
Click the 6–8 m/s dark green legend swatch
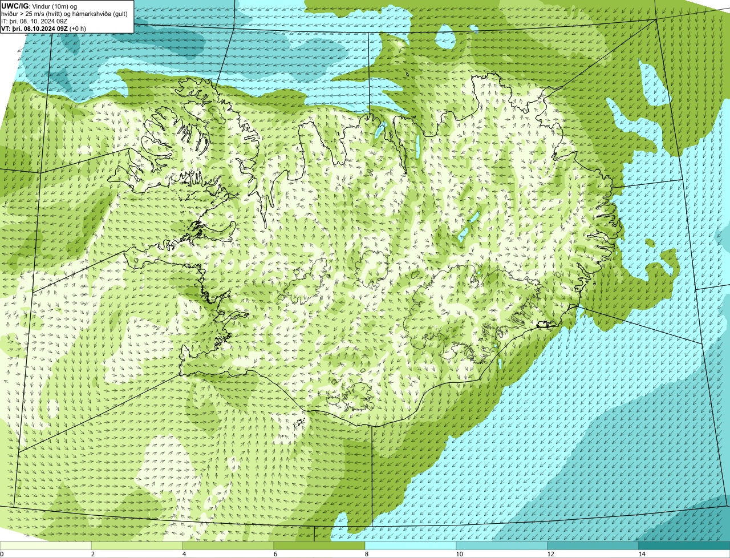tap(319, 545)
